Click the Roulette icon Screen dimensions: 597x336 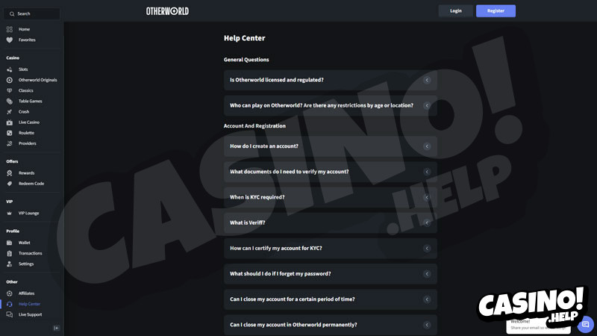pos(10,133)
